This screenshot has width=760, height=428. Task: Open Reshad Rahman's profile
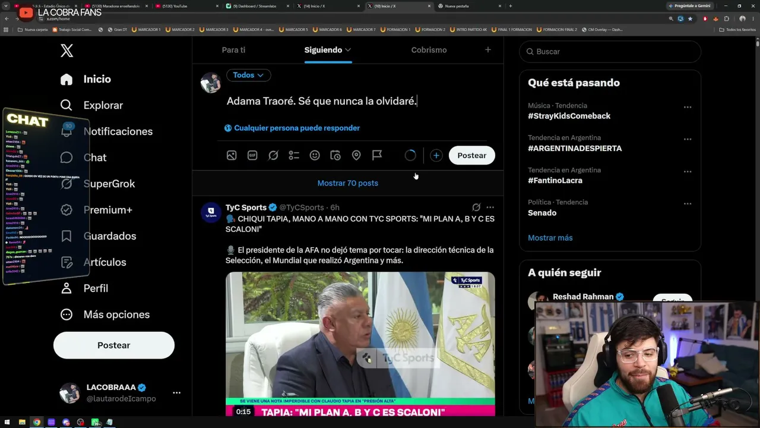tap(583, 297)
